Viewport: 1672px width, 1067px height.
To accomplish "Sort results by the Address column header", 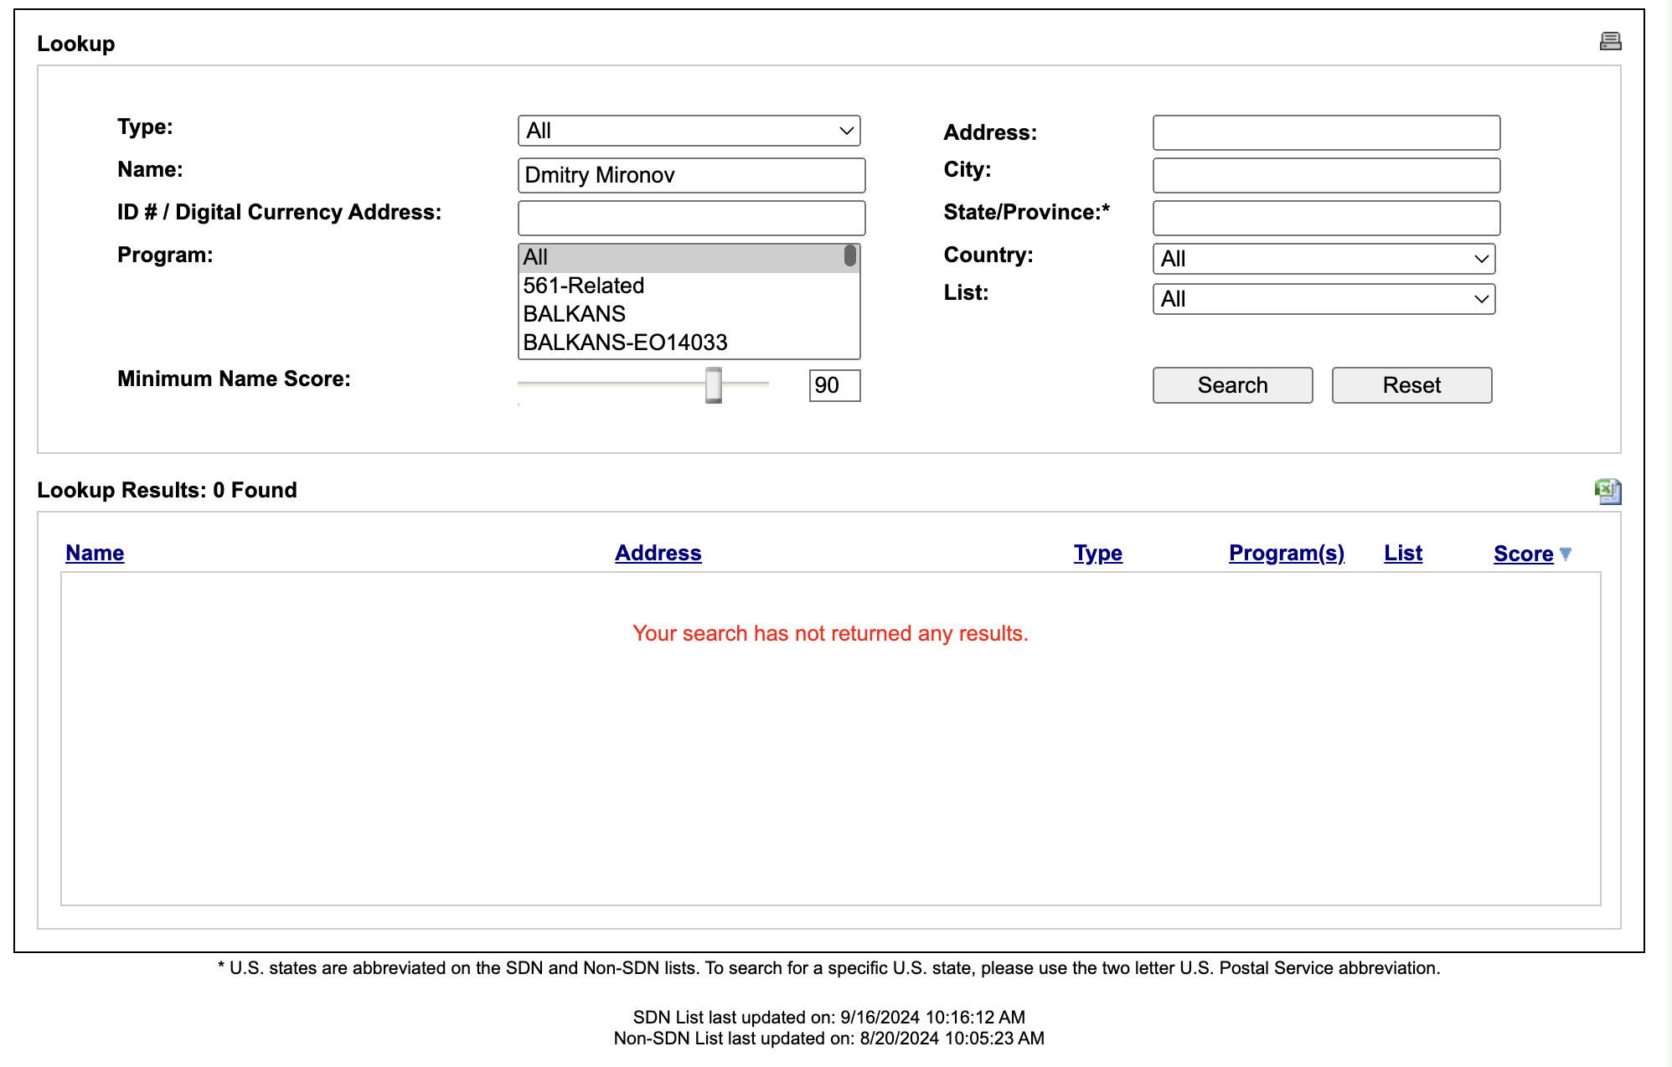I will [x=658, y=553].
